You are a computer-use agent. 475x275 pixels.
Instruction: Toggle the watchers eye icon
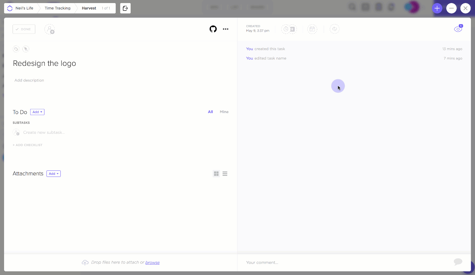click(x=458, y=29)
